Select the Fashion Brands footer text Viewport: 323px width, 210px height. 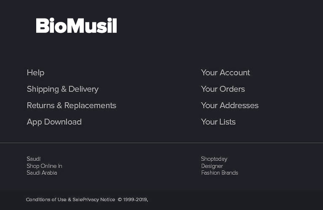pyautogui.click(x=219, y=173)
